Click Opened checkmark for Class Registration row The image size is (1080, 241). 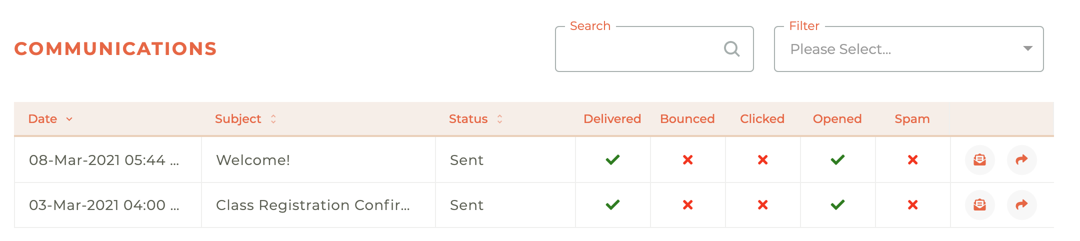(837, 205)
